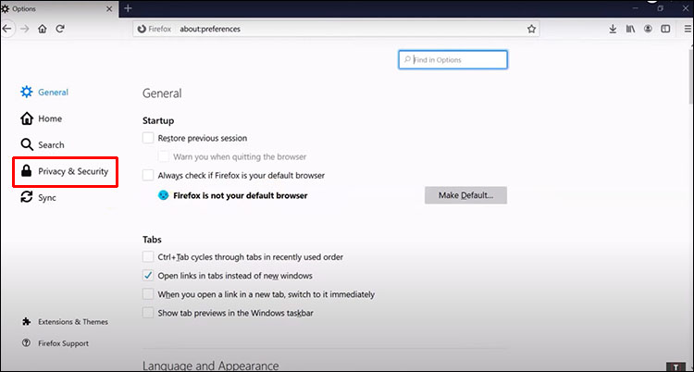Click the Make Default button

pos(466,195)
